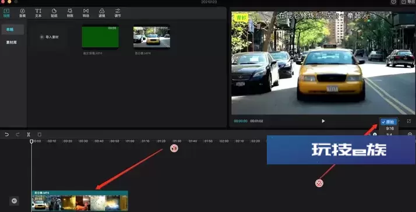Click the current time 00:00:00 readout

pyautogui.click(x=241, y=121)
